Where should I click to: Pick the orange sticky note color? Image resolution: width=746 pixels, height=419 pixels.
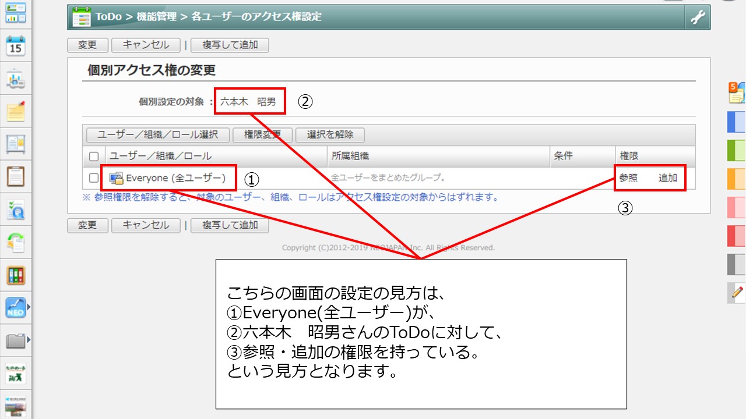pos(737,179)
